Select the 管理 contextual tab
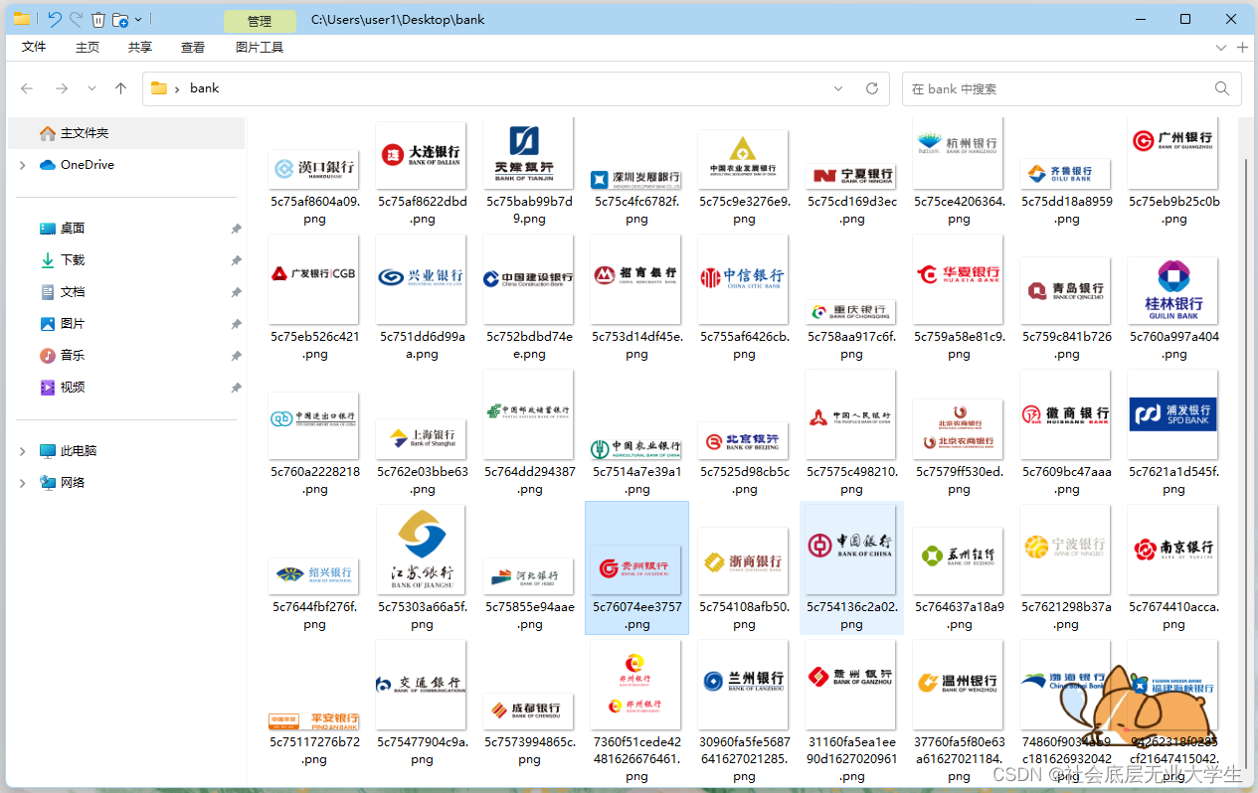1258x793 pixels. pos(260,21)
